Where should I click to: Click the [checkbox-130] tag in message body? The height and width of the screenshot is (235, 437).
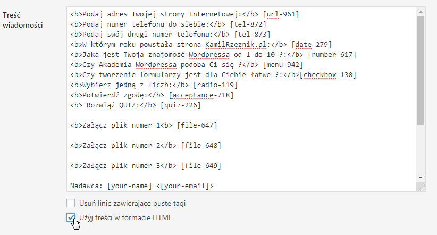(328, 75)
